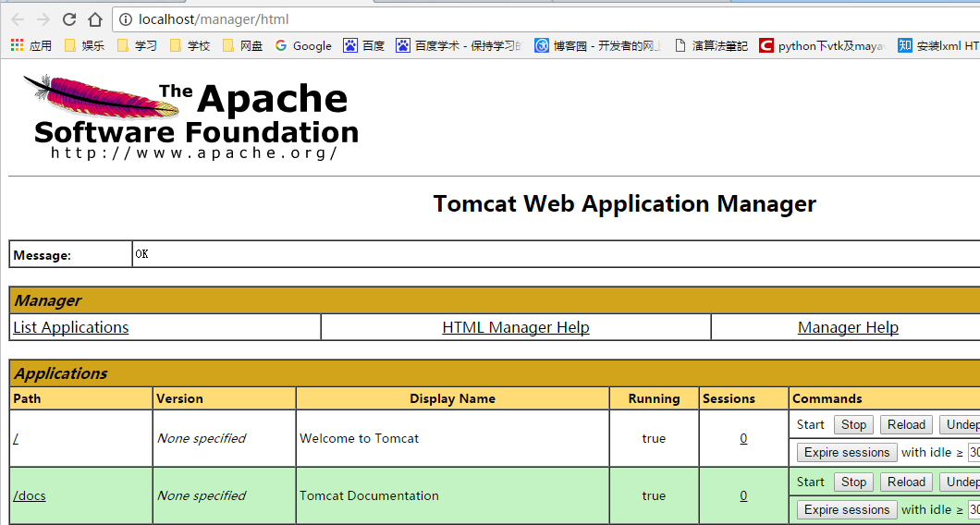Stop the Tomcat Documentation application
This screenshot has height=525, width=980.
(853, 482)
